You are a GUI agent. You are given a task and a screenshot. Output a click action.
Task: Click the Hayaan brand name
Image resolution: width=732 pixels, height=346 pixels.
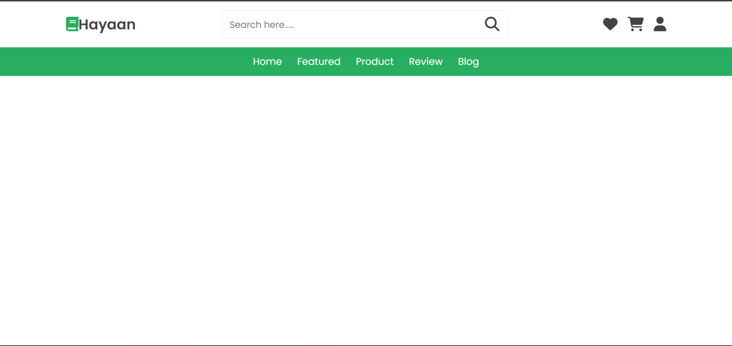click(x=107, y=25)
